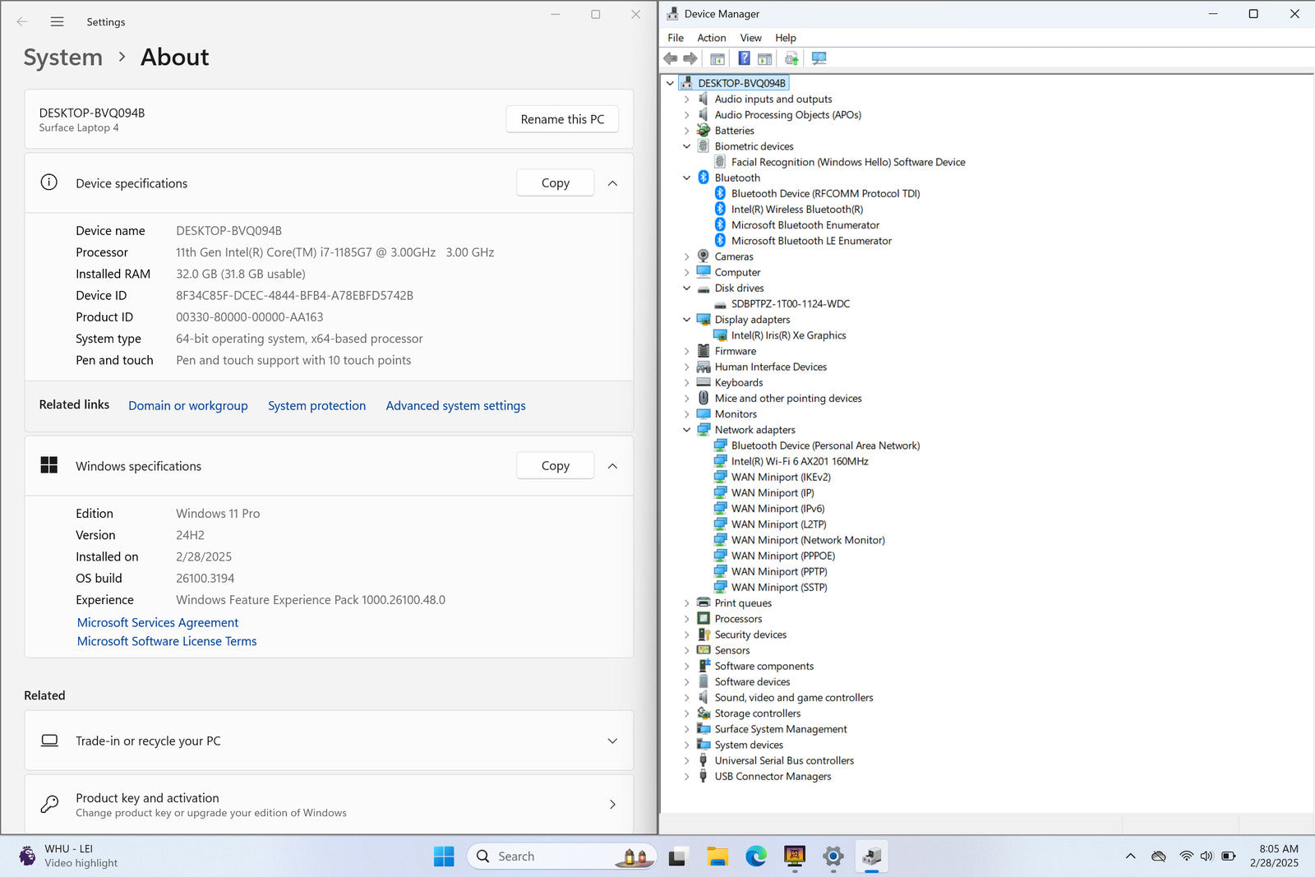The height and width of the screenshot is (877, 1315).
Task: Open the View menu
Action: (750, 38)
